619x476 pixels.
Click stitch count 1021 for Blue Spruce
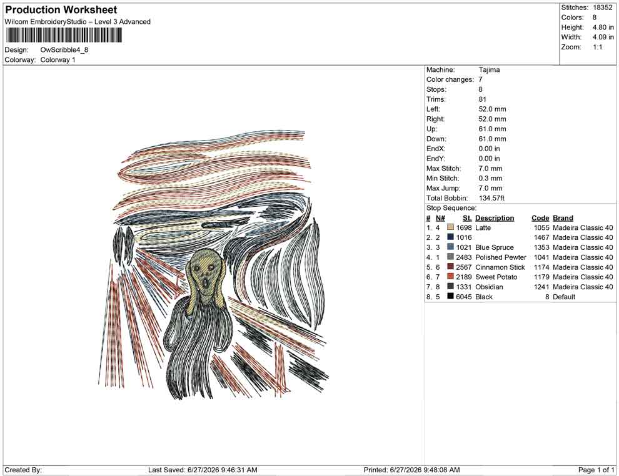(x=464, y=247)
